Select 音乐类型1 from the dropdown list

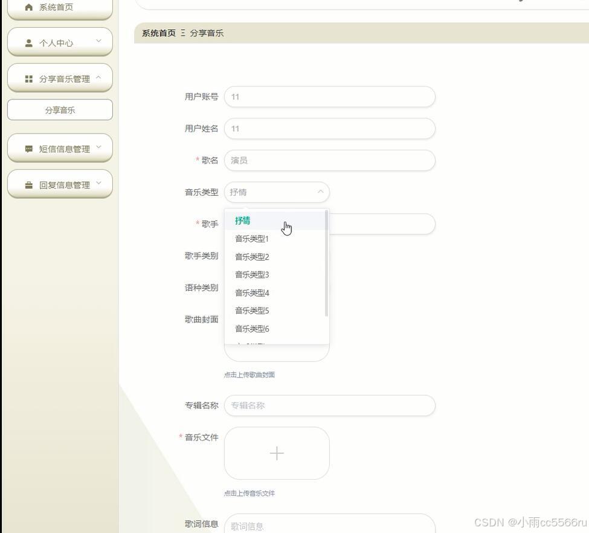(x=275, y=239)
